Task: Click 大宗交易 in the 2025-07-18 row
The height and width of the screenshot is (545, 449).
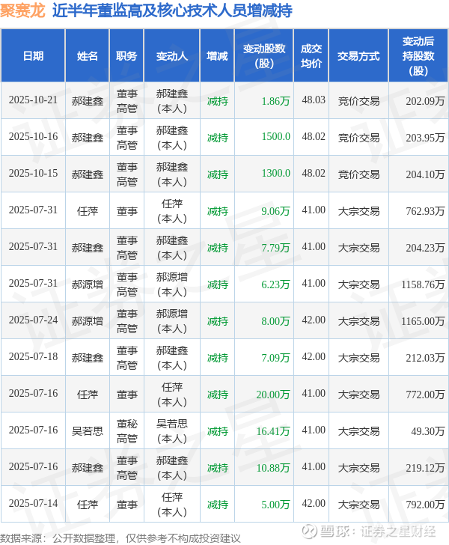Action: (x=358, y=358)
